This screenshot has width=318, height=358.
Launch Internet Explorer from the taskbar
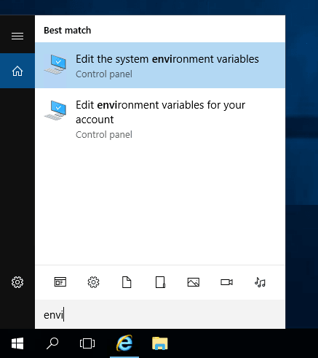[x=124, y=343]
